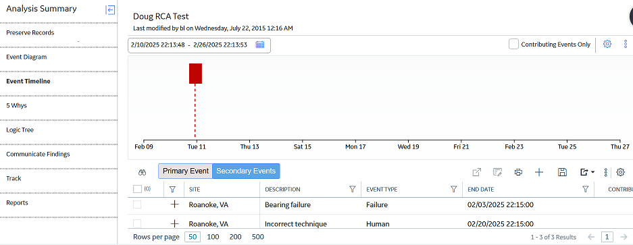Click the binoculars search icon
Screen dimensions: 633x245
142,172
